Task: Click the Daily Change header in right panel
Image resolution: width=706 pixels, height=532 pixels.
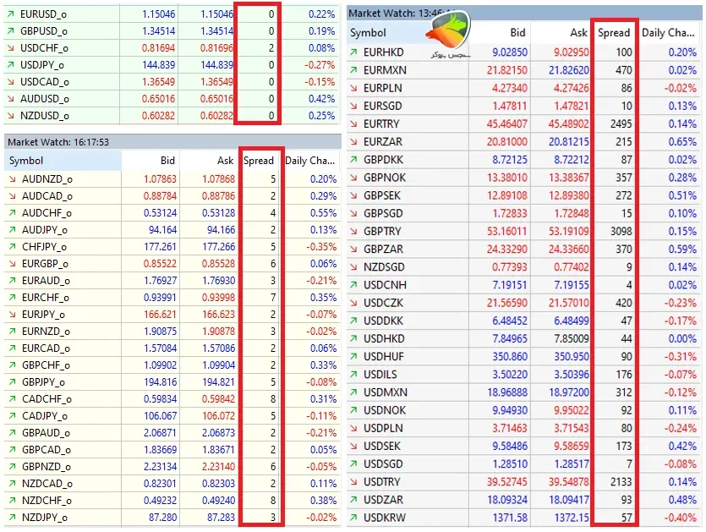Action: click(668, 32)
